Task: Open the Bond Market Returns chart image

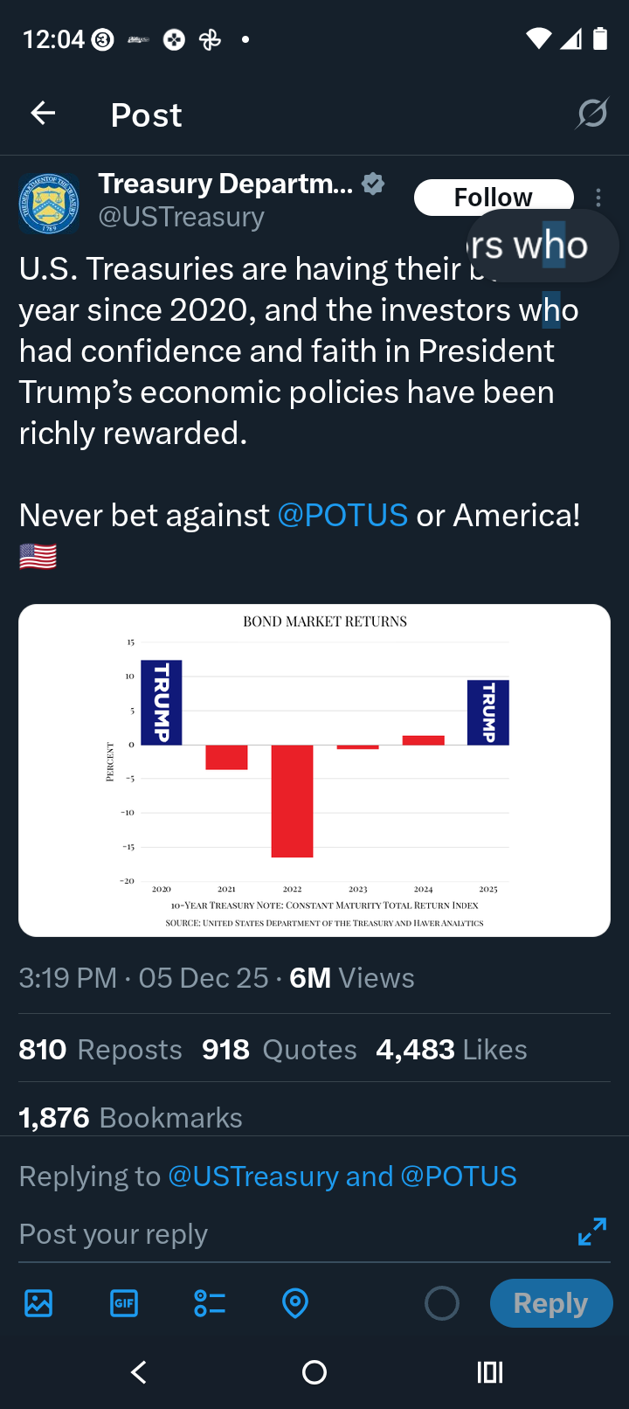Action: [x=314, y=769]
